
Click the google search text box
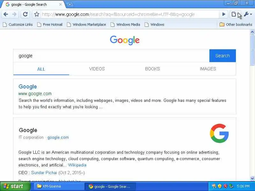point(111,56)
